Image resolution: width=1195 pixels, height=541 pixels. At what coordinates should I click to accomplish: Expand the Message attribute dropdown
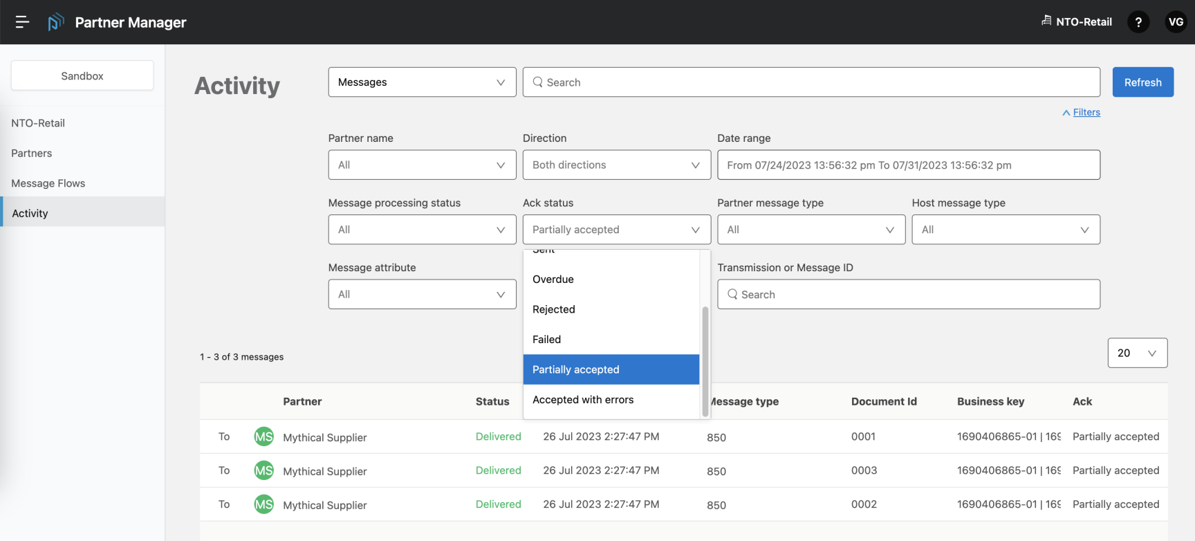pyautogui.click(x=422, y=294)
